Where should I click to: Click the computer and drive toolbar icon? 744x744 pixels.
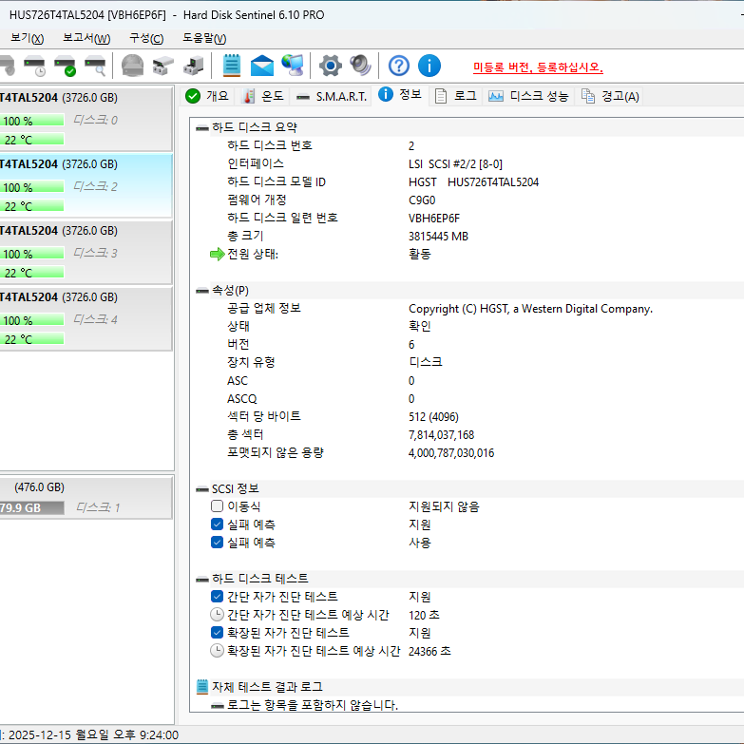pyautogui.click(x=193, y=66)
